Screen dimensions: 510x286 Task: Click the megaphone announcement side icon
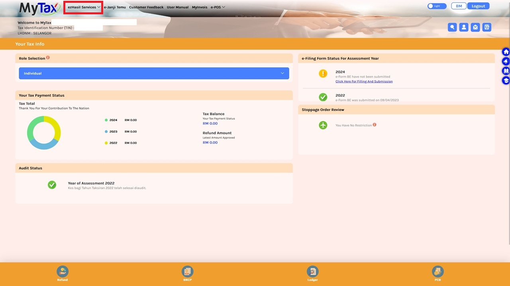(506, 62)
